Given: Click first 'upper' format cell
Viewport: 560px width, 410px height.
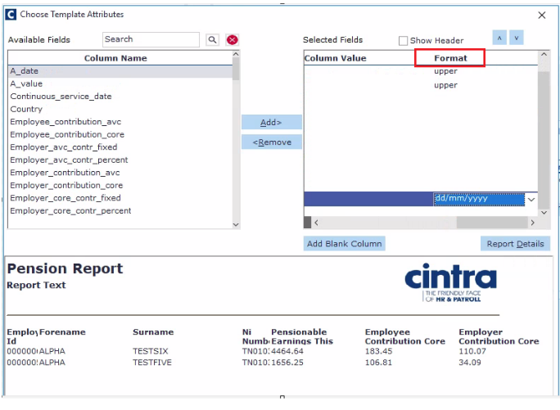Looking at the screenshot, I should coord(445,71).
